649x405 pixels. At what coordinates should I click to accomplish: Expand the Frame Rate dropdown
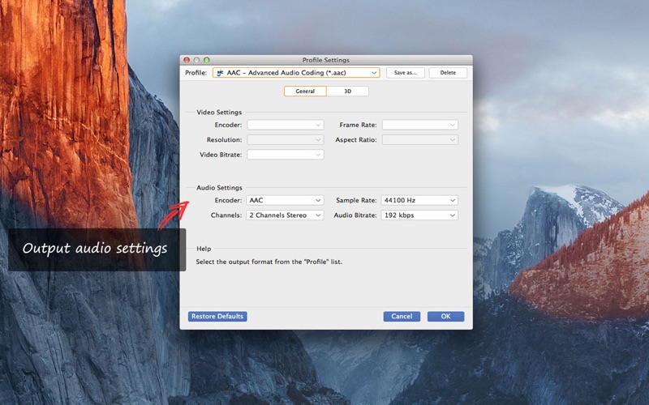pos(419,125)
